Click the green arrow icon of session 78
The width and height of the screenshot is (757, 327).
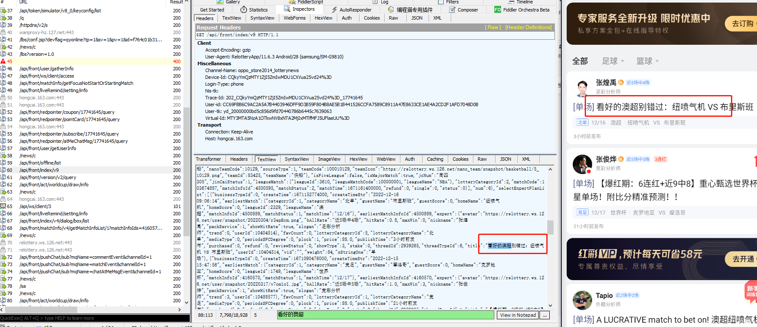(3, 286)
